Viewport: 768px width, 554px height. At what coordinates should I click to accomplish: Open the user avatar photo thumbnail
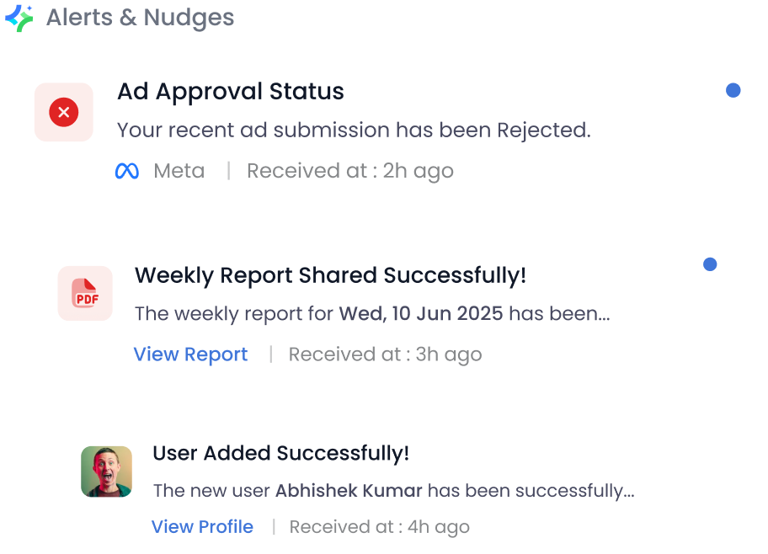(x=106, y=471)
